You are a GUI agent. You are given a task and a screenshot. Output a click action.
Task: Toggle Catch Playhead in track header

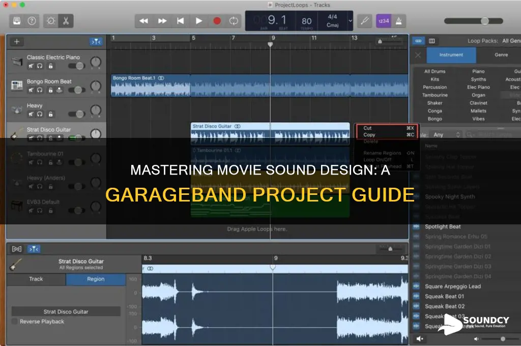96,42
